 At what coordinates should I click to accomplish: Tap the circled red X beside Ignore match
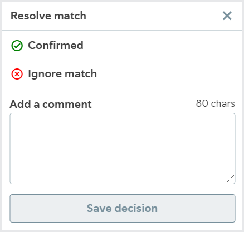click(x=17, y=74)
